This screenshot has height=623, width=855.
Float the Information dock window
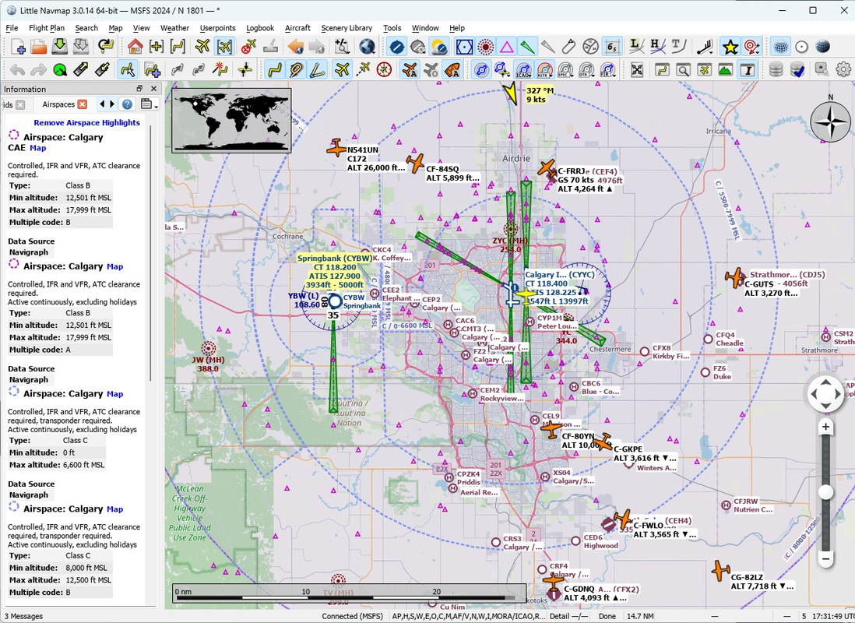click(x=139, y=88)
